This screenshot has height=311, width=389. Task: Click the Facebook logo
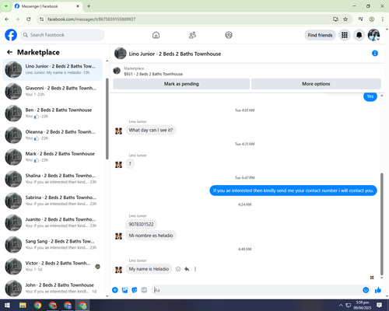tap(11, 35)
